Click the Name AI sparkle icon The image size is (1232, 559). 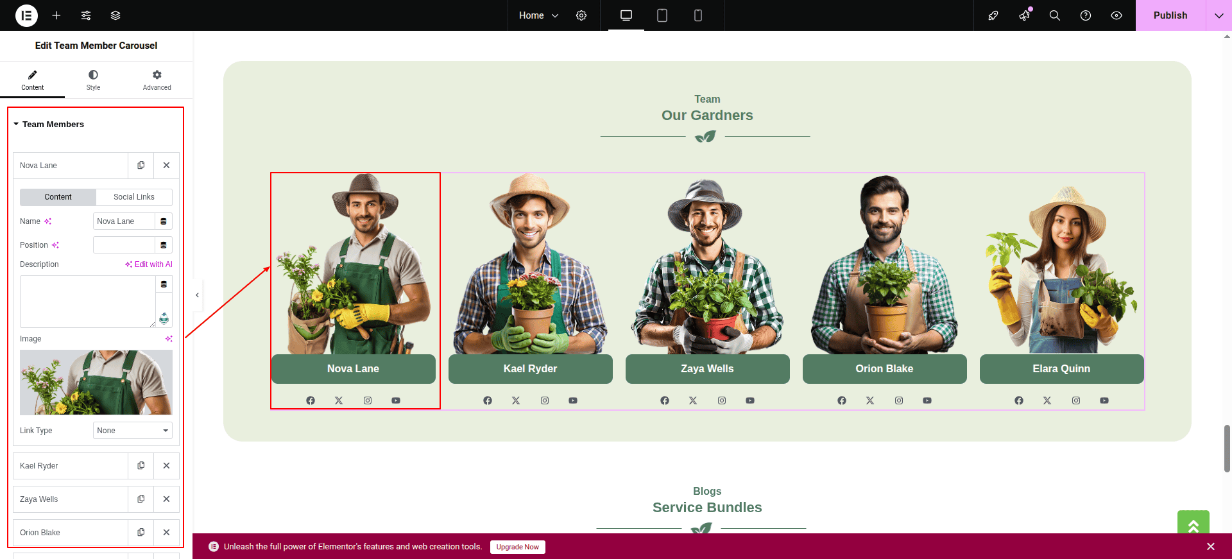pyautogui.click(x=47, y=221)
